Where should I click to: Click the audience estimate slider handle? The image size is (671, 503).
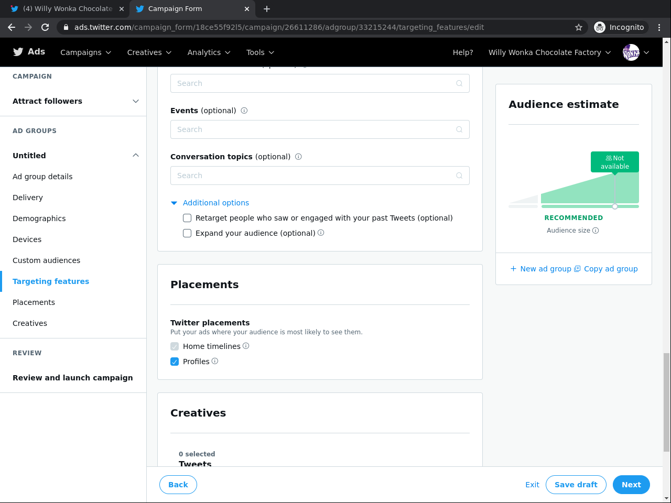pos(615,206)
